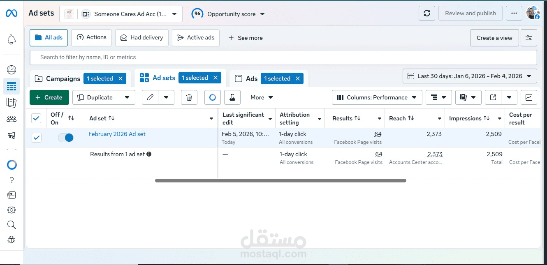The width and height of the screenshot is (547, 265).
Task: Open the Last 30 days date range picker
Action: click(470, 76)
